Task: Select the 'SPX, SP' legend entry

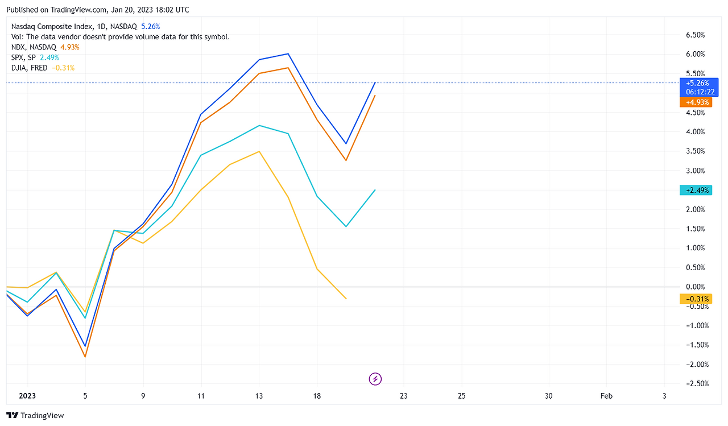Action: 23,57
